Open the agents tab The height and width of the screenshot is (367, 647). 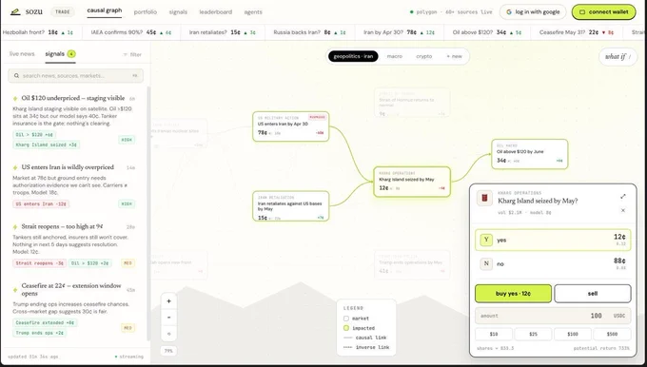tap(253, 12)
